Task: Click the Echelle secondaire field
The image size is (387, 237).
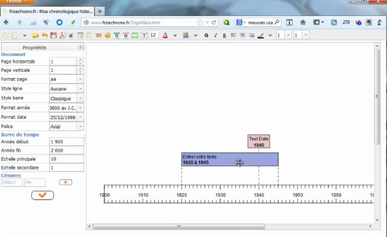Action: 66,168
